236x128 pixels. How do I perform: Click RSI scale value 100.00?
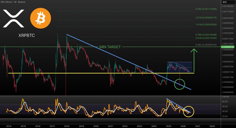click(226, 97)
